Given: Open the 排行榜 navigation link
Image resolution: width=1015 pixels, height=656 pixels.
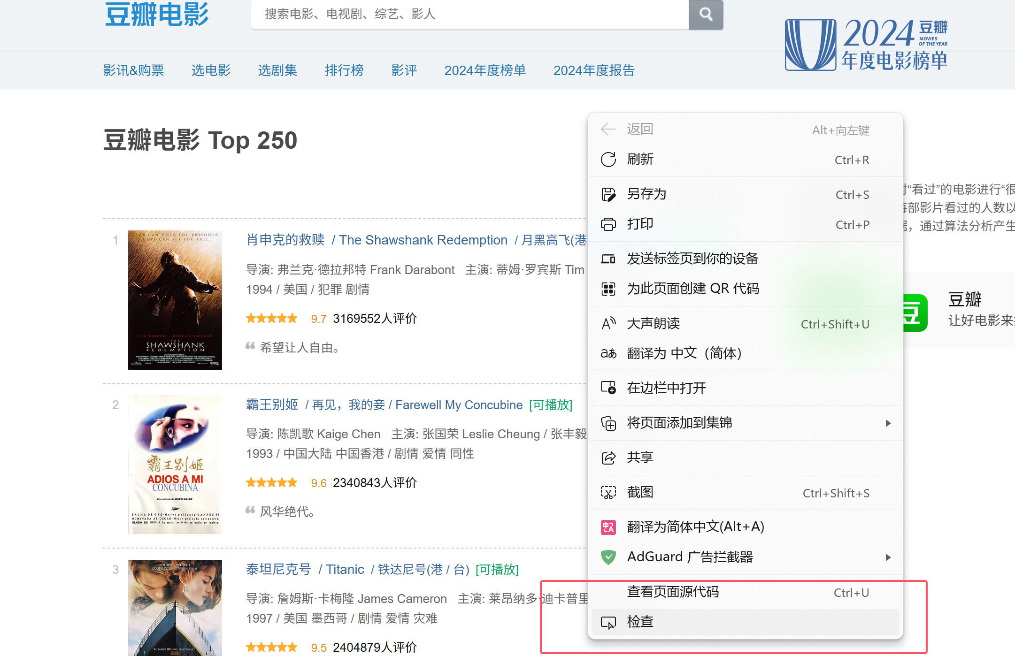Looking at the screenshot, I should click(344, 70).
